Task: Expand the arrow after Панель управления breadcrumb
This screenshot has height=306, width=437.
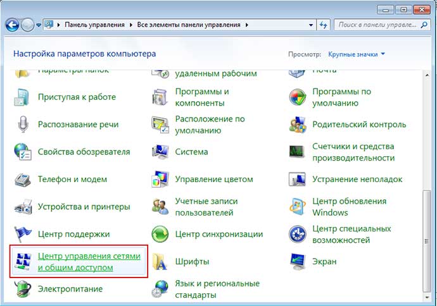Action: coord(131,25)
